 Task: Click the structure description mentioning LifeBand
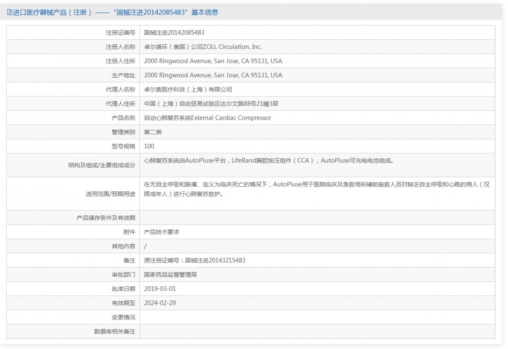point(269,161)
